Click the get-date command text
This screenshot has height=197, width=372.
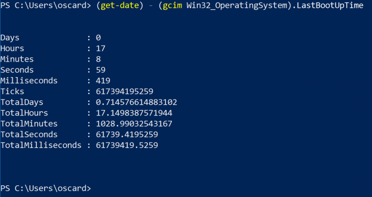120,6
